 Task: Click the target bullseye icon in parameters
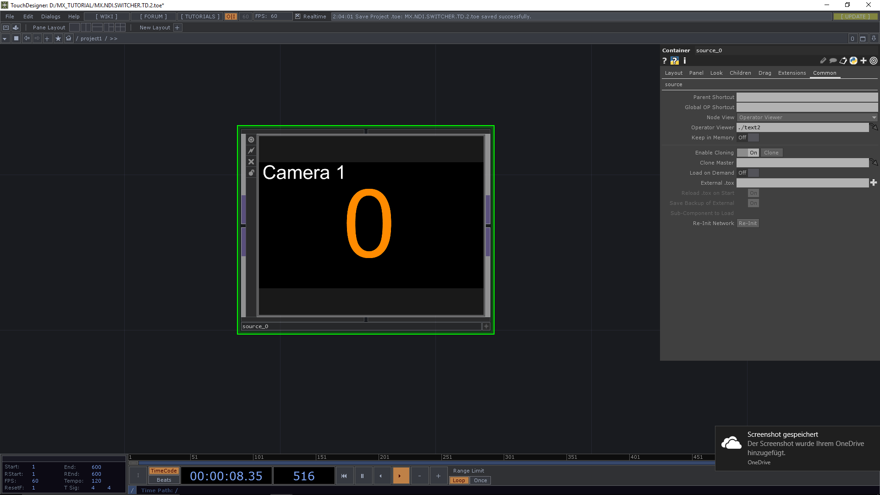[874, 60]
